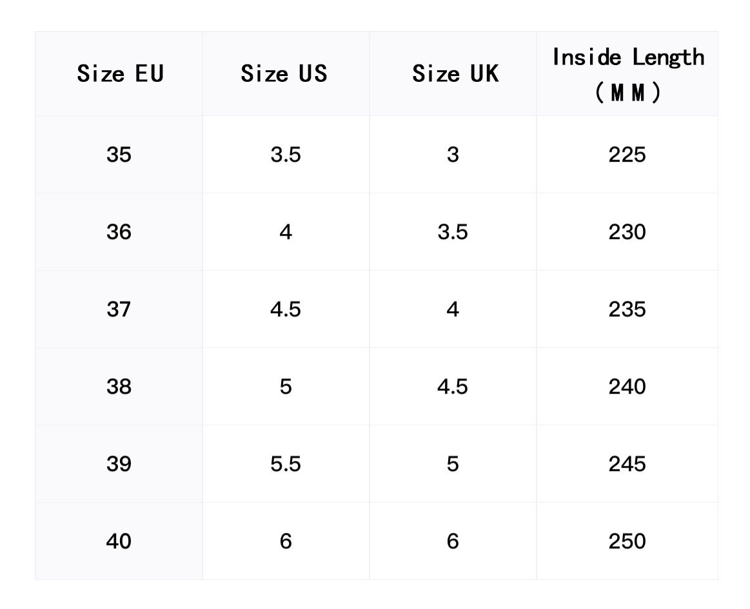Click the Size UK column header
The height and width of the screenshot is (609, 750).
tap(455, 73)
